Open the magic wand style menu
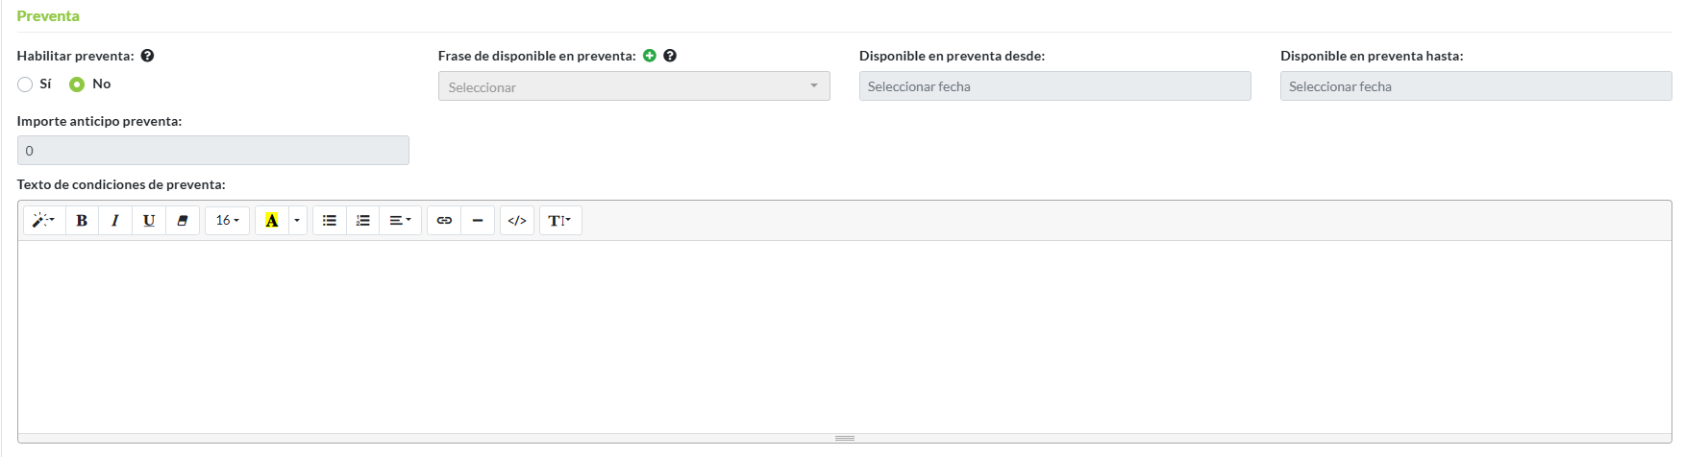1684x457 pixels. coord(44,221)
